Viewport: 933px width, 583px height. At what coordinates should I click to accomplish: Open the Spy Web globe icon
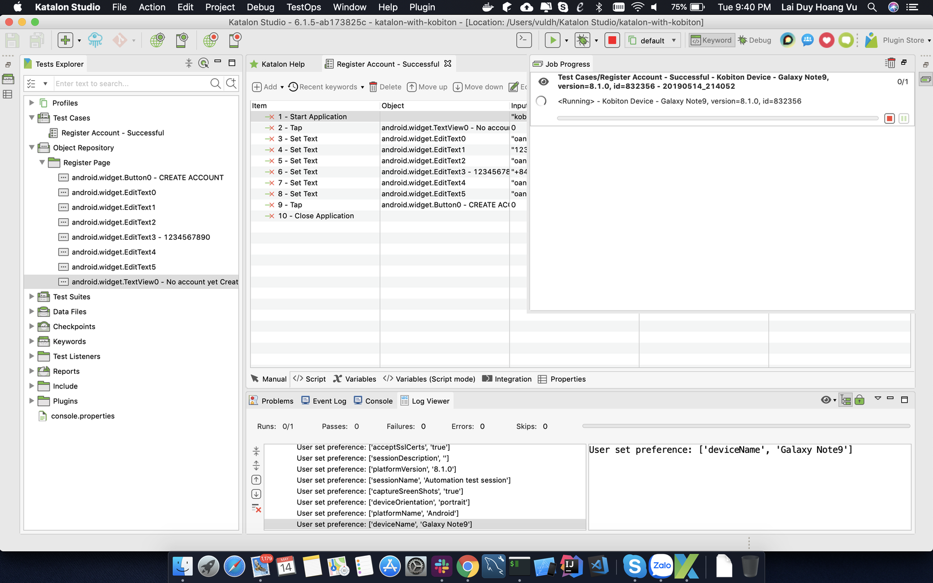[157, 40]
